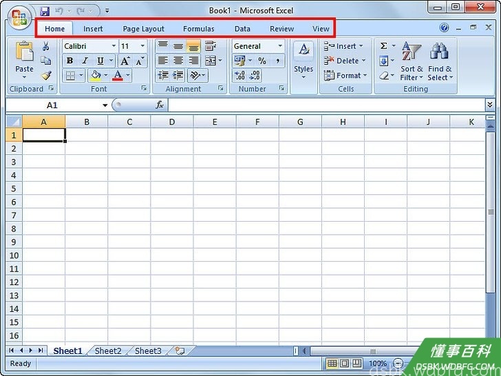The height and width of the screenshot is (376, 501).
Task: Toggle align text right
Action: 193,61
